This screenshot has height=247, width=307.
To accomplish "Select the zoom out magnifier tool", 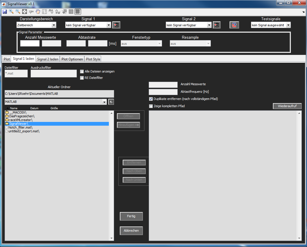I will point(18,12).
